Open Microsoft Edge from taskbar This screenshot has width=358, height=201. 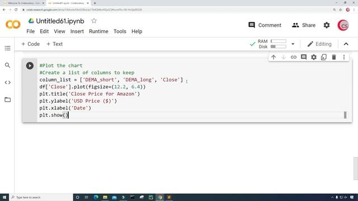pyautogui.click(x=96, y=197)
